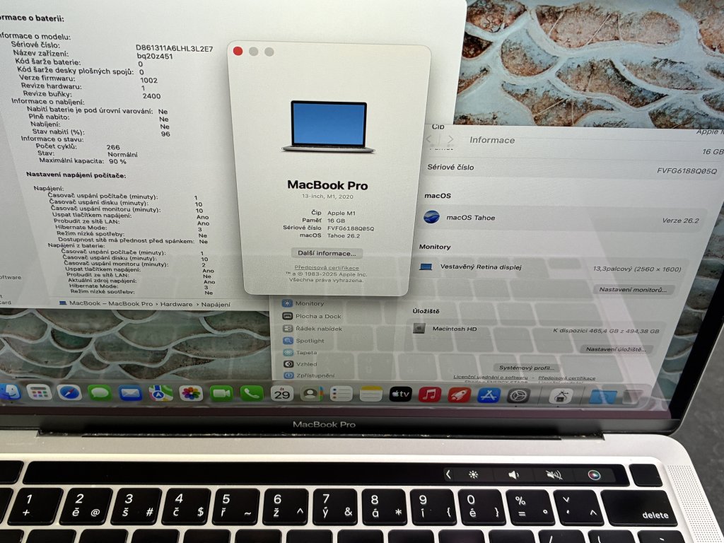Close the About This Mac window
The image size is (724, 543).
pyautogui.click(x=238, y=51)
